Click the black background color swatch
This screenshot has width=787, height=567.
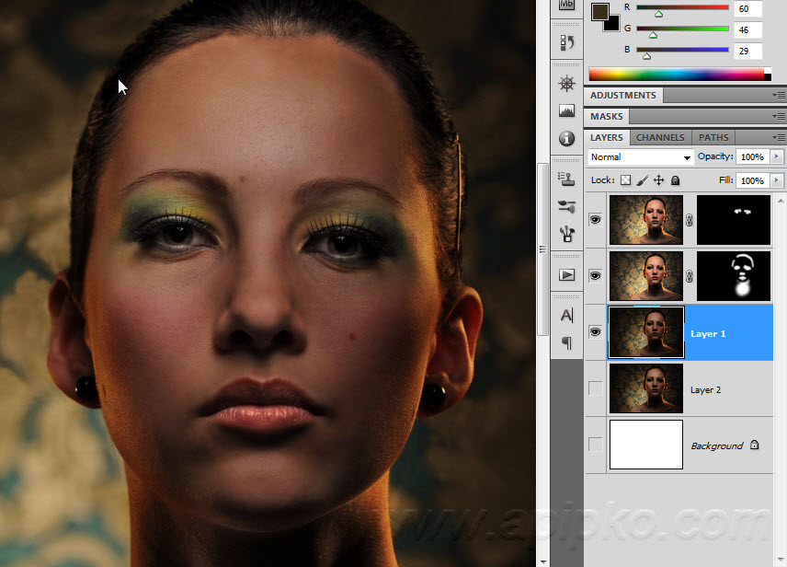(x=613, y=25)
